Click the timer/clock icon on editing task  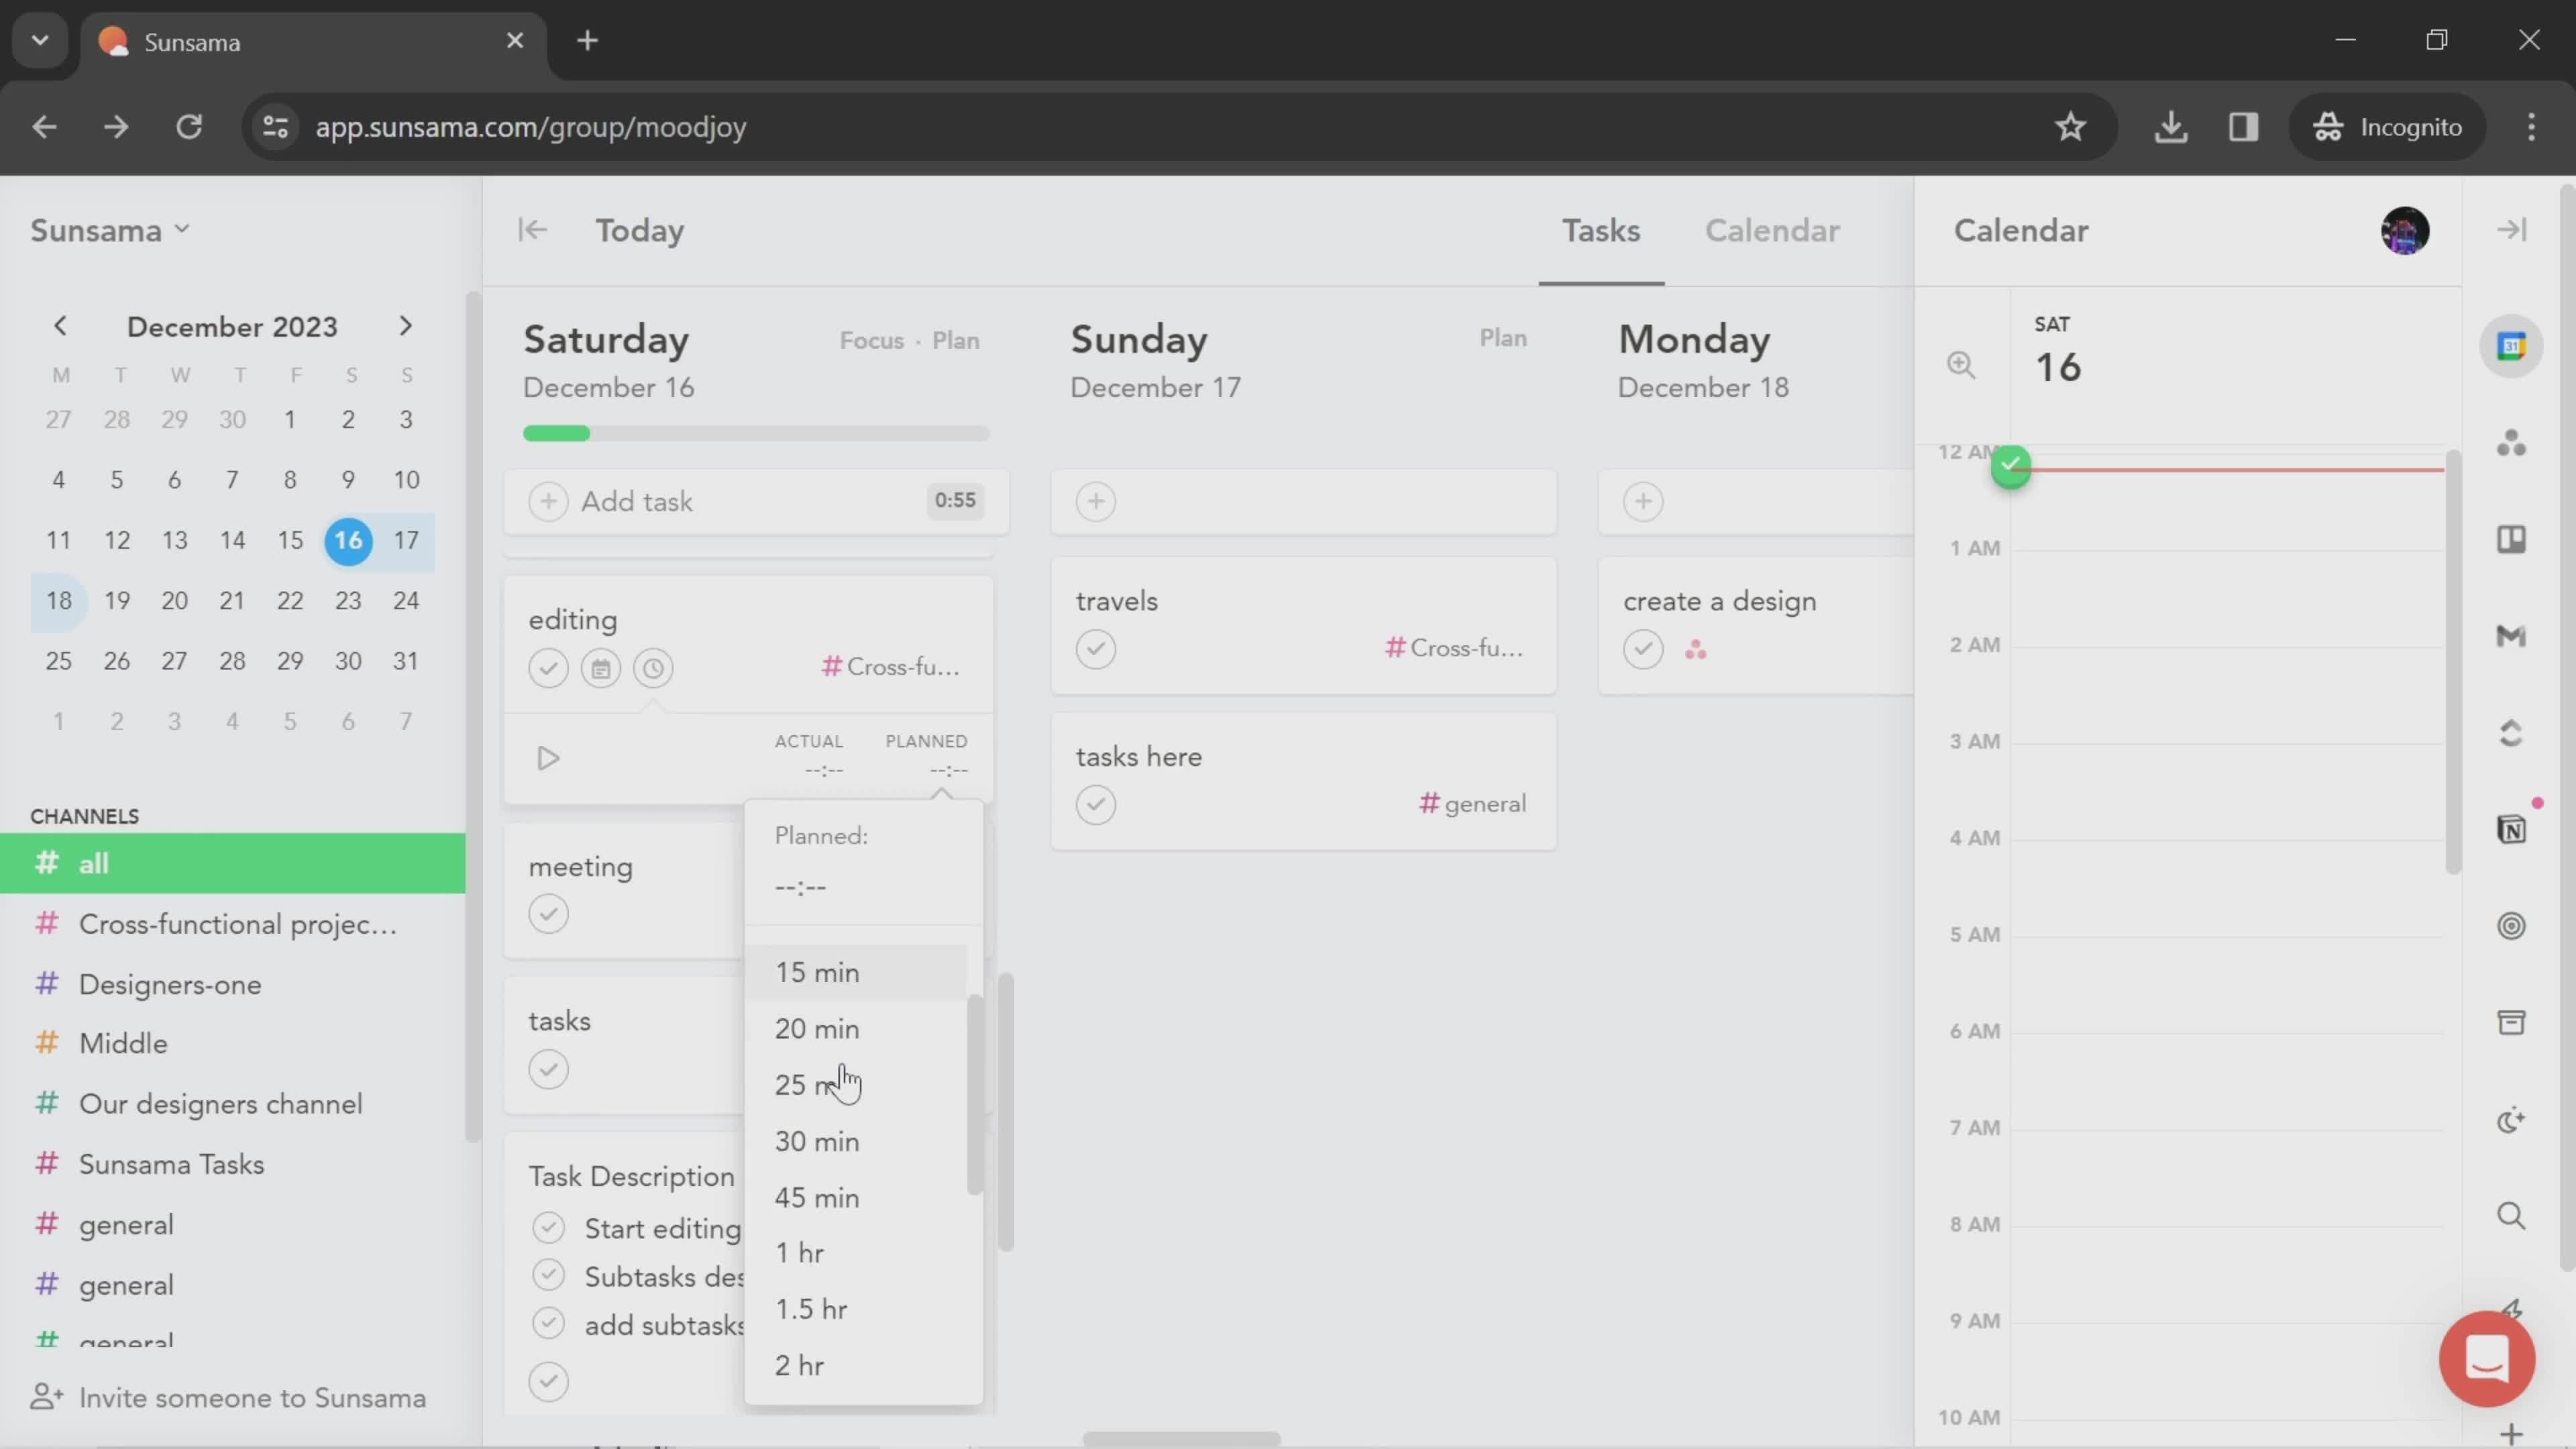pos(655,667)
